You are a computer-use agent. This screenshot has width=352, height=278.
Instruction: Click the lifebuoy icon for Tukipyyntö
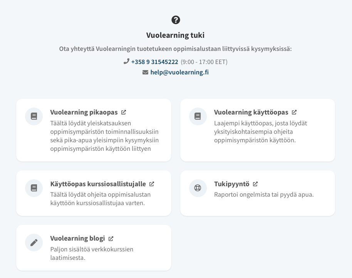pos(198,188)
